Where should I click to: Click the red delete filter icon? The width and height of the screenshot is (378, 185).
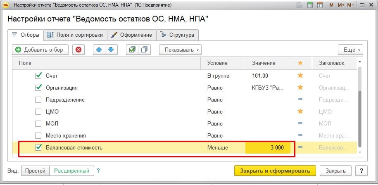(78, 50)
